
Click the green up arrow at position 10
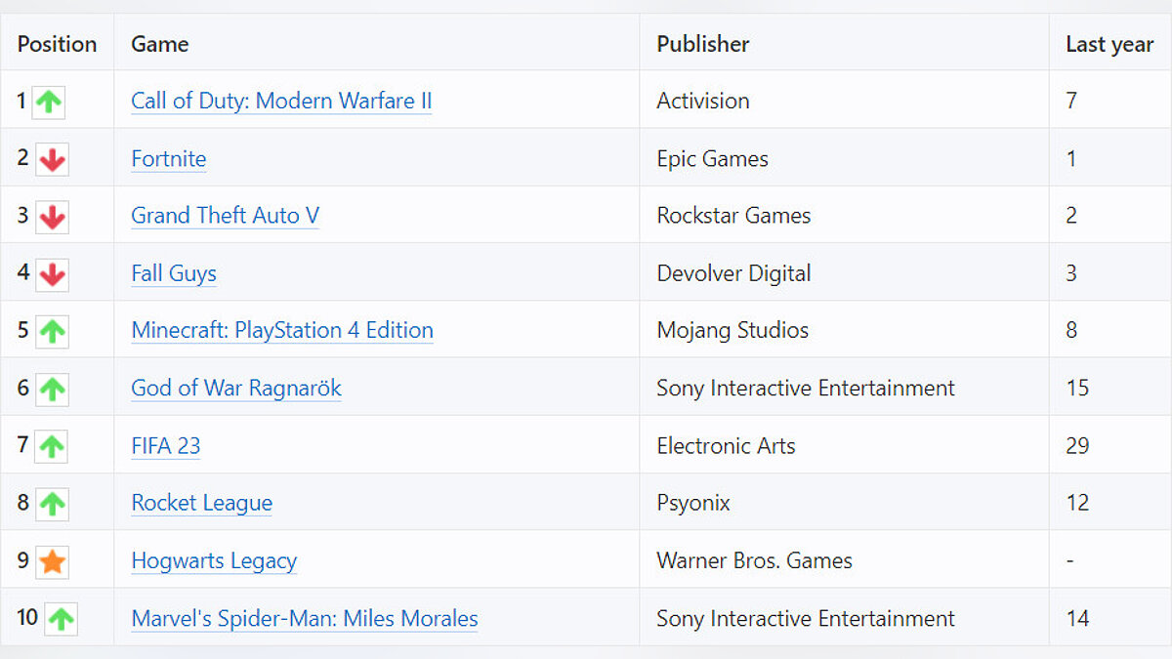coord(61,619)
